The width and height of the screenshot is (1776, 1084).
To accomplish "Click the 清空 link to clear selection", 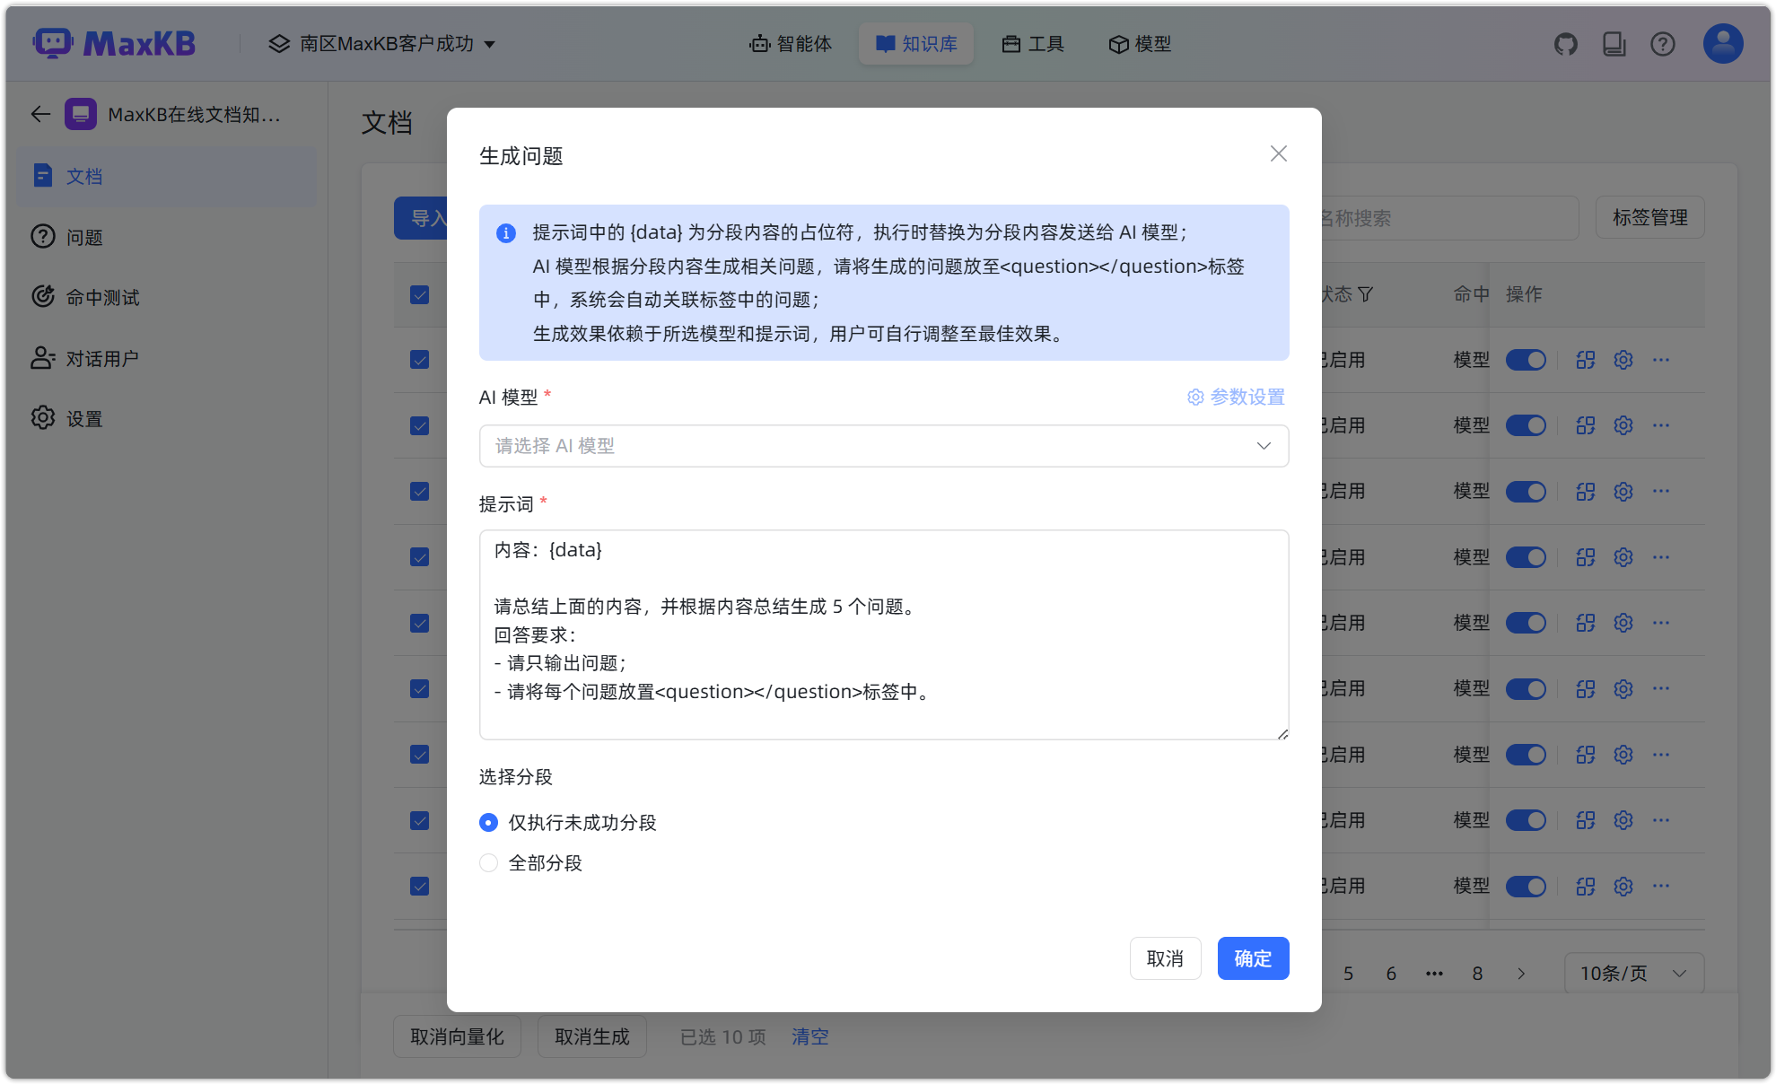I will [x=809, y=1036].
